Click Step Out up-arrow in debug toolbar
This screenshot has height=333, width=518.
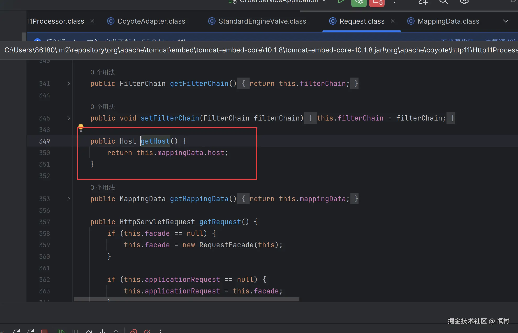click(116, 331)
